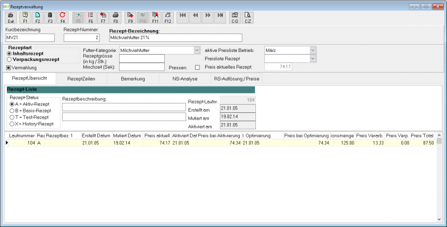This screenshot has width=447, height=227.
Task: Open the F6 list icon
Action: pyautogui.click(x=91, y=18)
